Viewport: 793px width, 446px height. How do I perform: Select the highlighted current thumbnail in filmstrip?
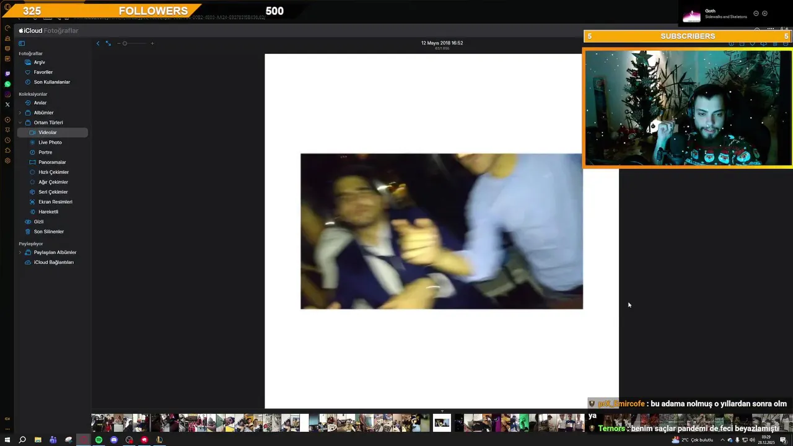(442, 423)
